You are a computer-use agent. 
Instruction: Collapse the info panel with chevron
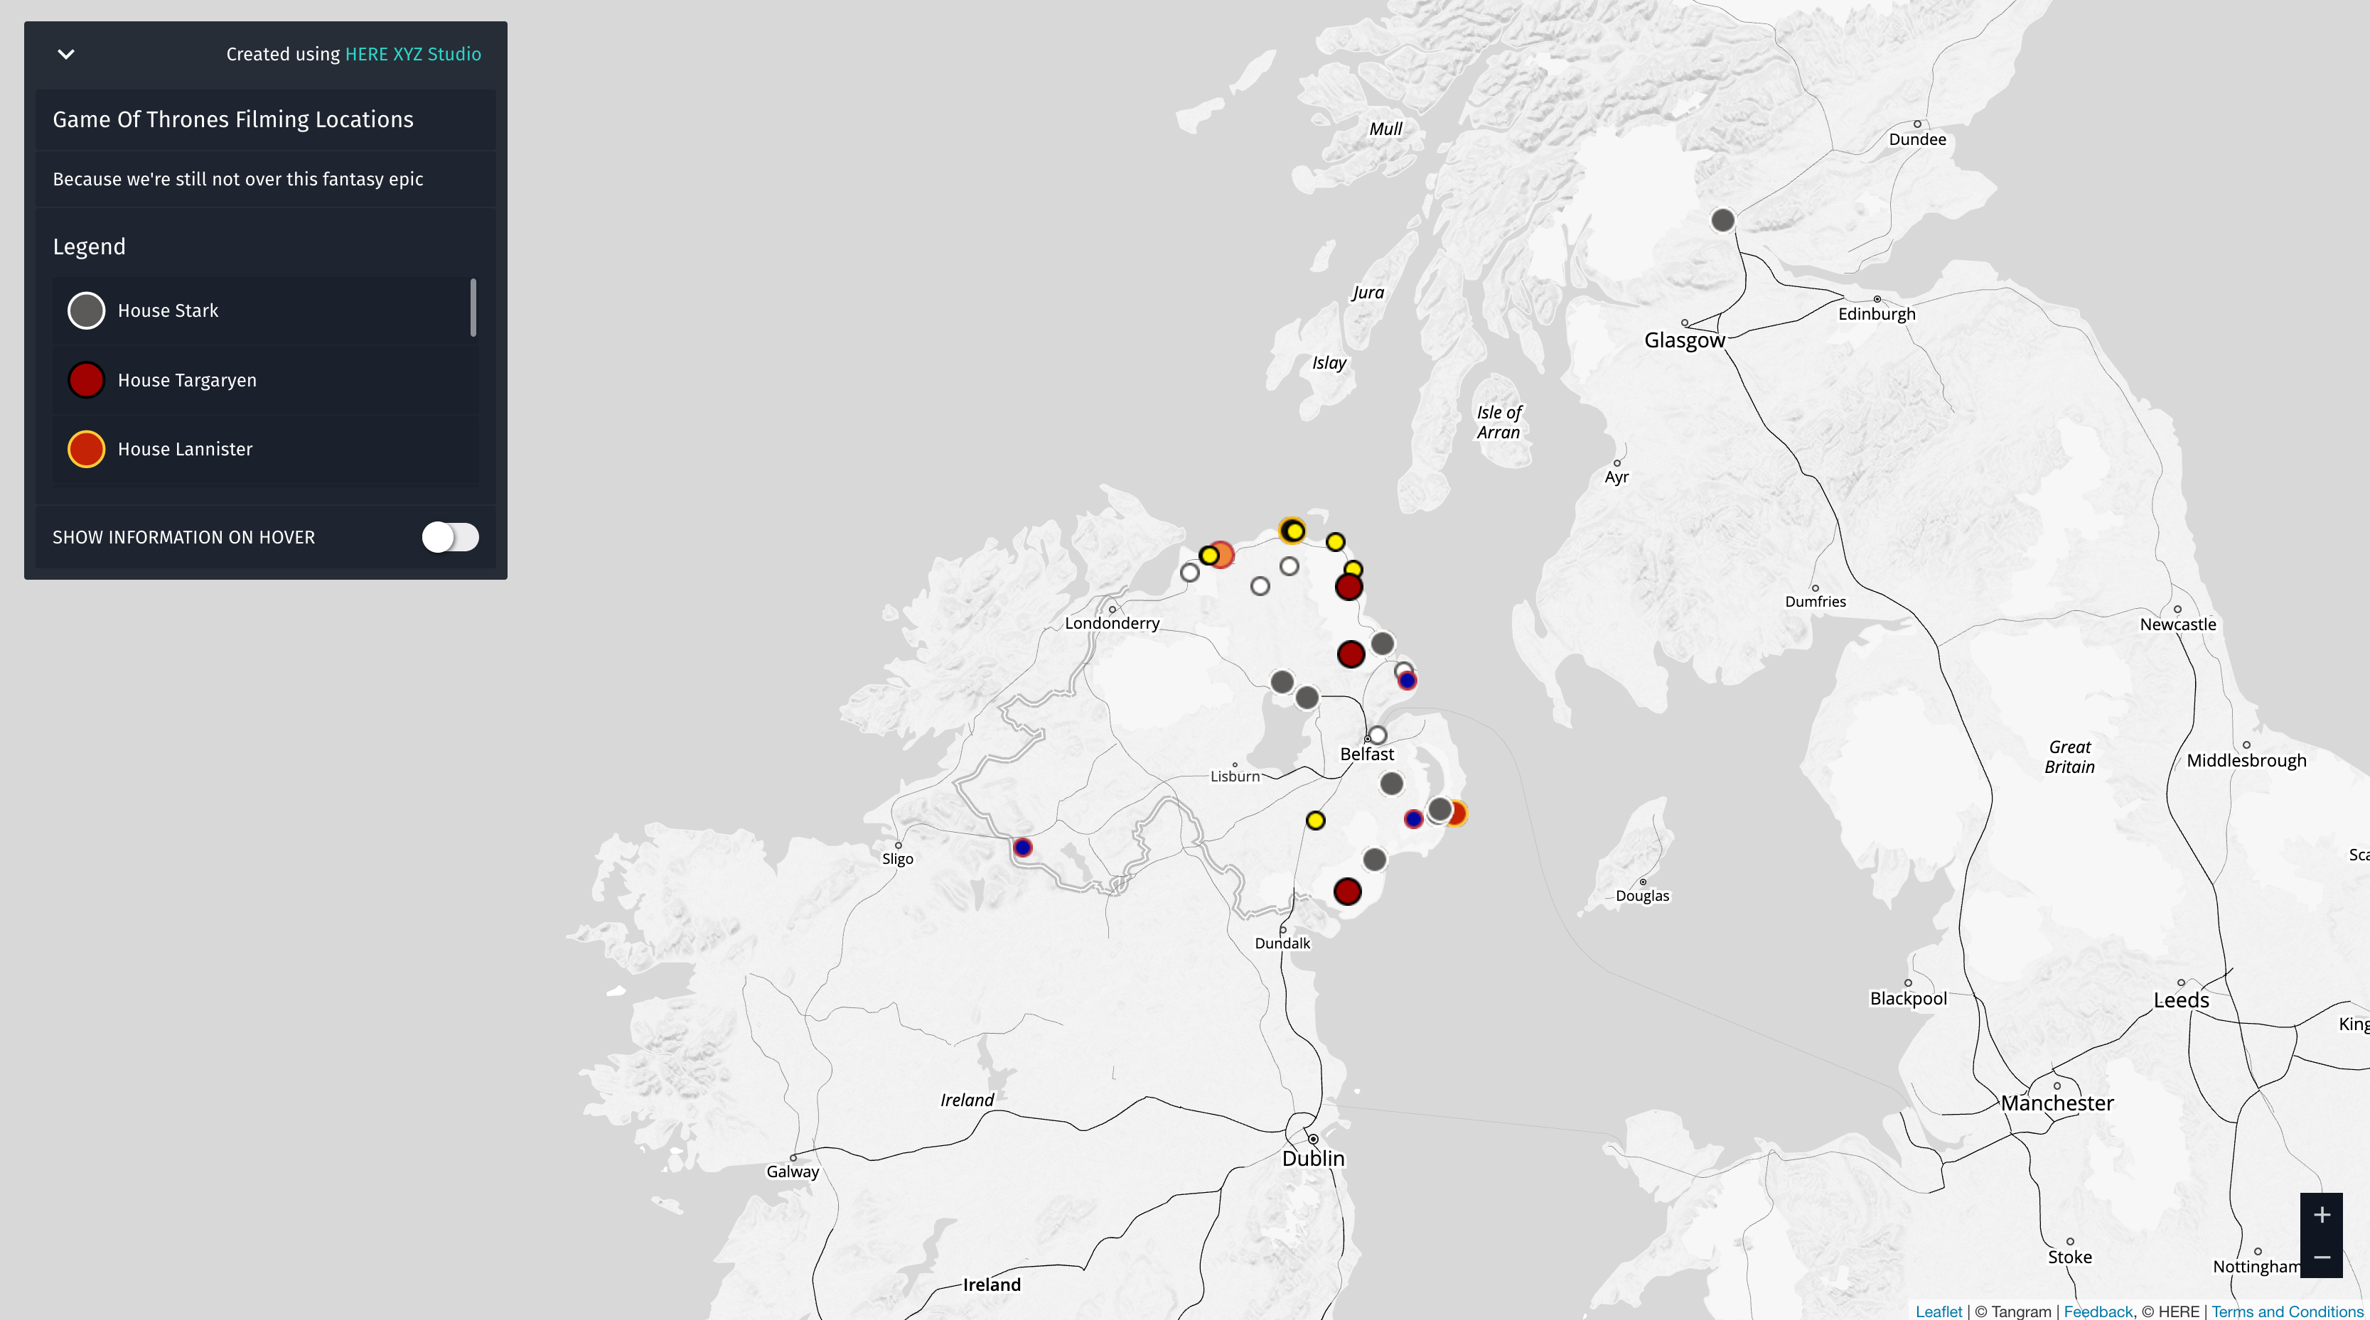tap(66, 54)
